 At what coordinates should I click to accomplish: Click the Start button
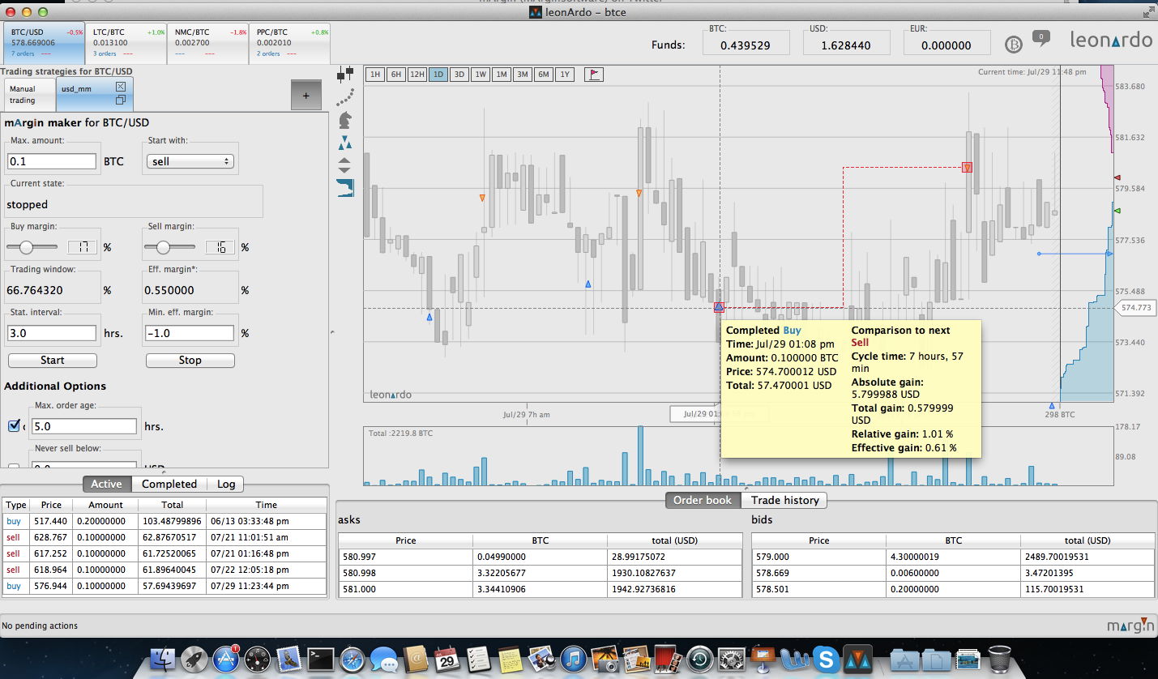tap(53, 360)
